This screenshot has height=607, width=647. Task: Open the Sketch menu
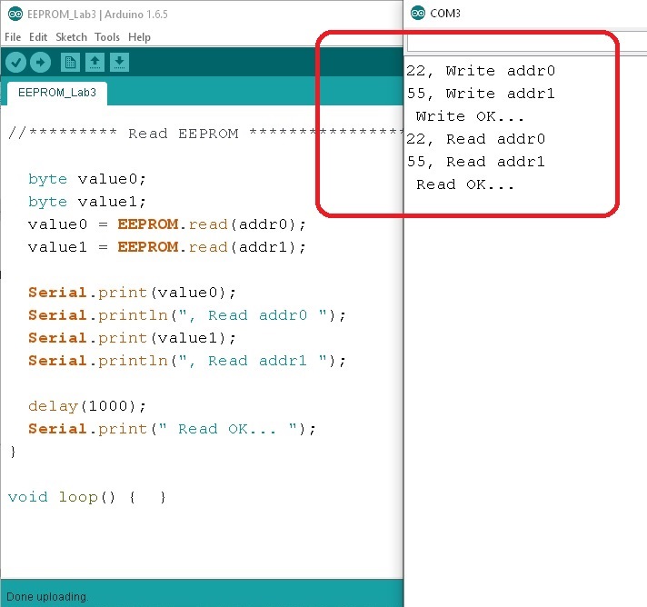coord(72,37)
